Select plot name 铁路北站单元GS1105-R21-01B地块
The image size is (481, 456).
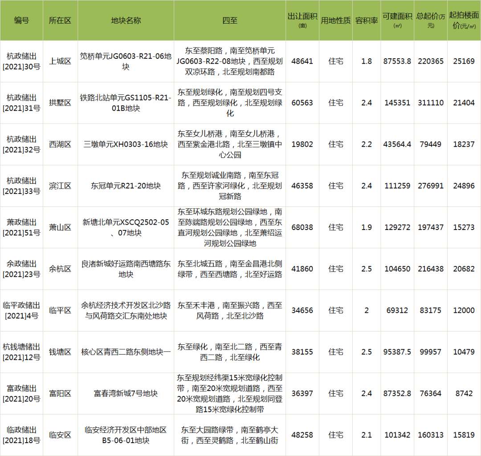pyautogui.click(x=126, y=103)
